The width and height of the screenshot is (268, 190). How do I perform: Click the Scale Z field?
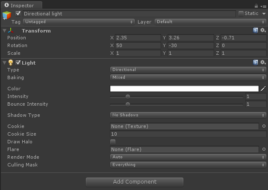(243, 53)
